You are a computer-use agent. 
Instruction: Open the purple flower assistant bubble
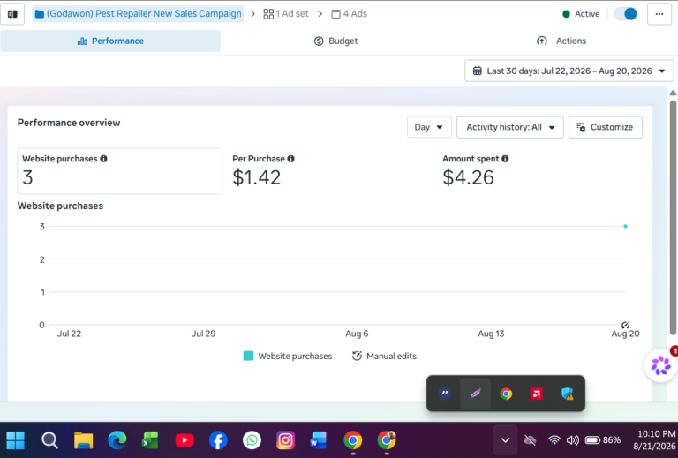[x=660, y=365]
